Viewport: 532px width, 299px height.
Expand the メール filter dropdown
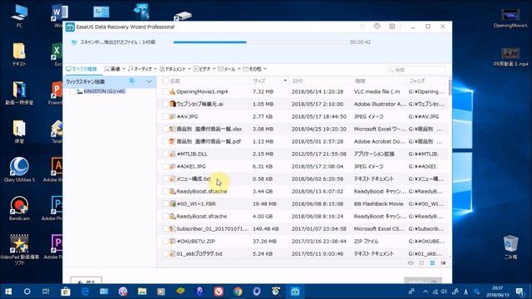(239, 69)
